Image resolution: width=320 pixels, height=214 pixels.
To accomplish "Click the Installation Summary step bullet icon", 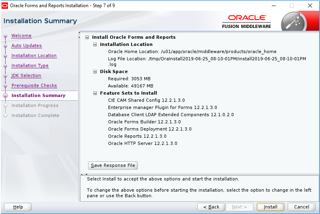I will [5, 96].
